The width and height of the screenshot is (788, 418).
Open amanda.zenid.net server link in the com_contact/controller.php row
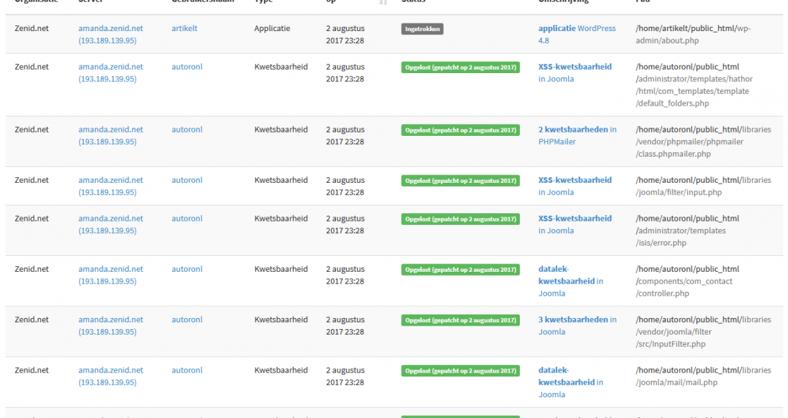pos(111,275)
